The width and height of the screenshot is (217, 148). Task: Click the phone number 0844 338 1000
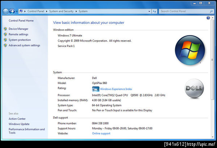[100, 123]
